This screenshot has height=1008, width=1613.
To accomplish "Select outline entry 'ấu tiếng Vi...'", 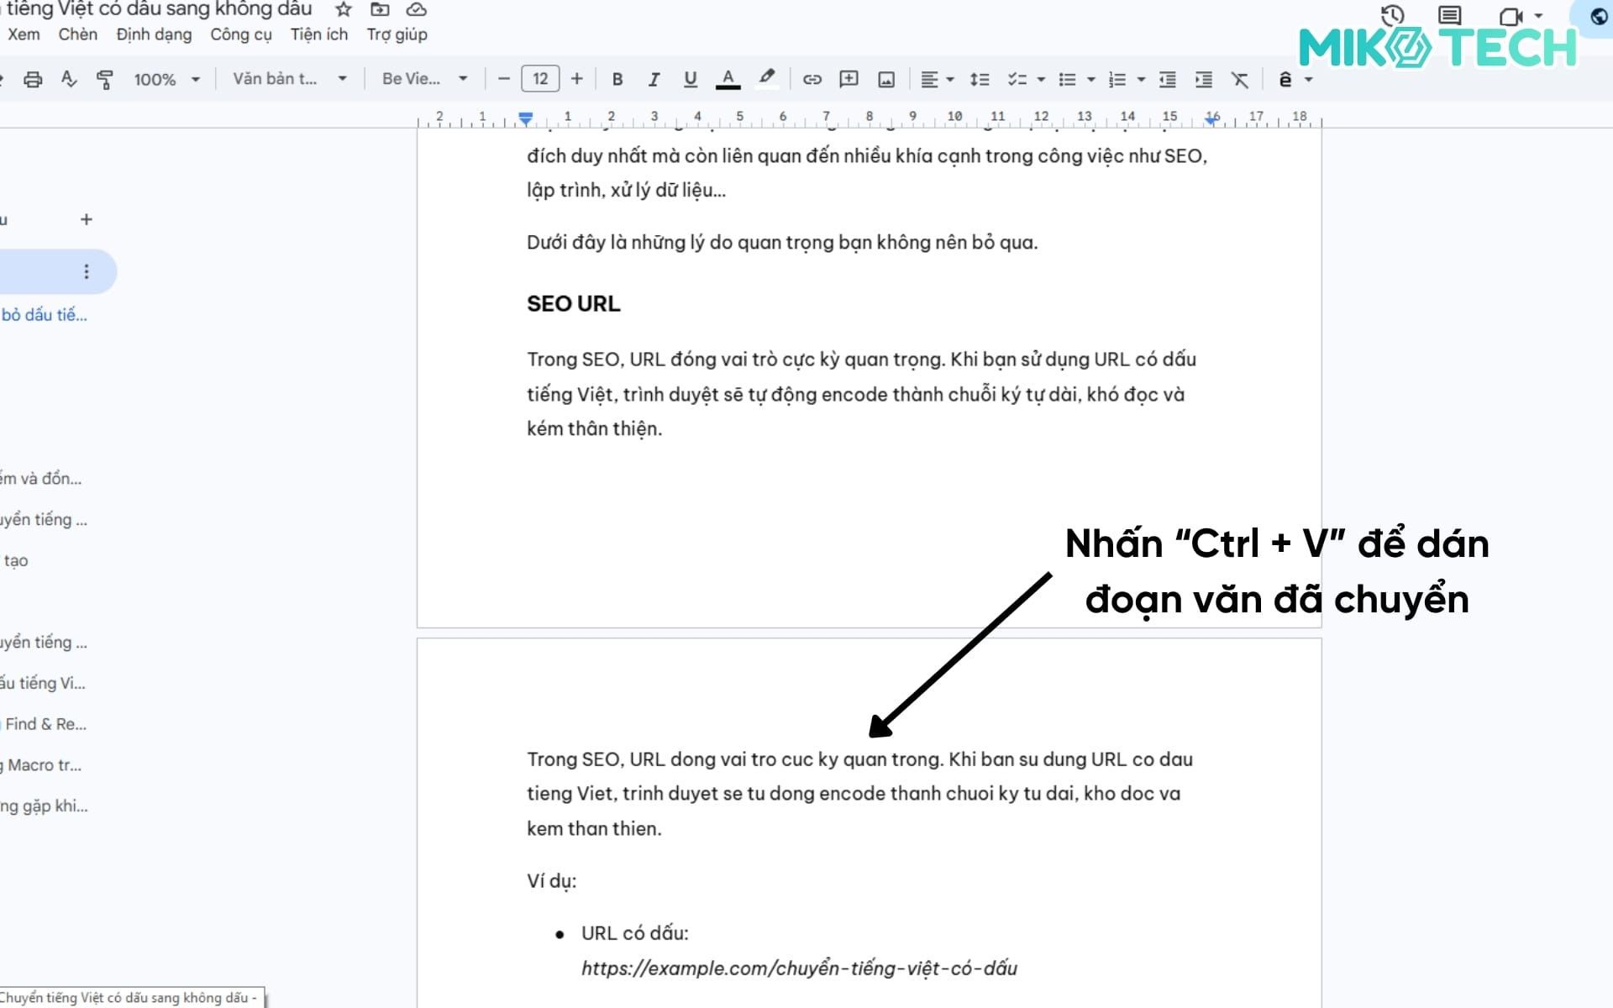I will (x=43, y=683).
